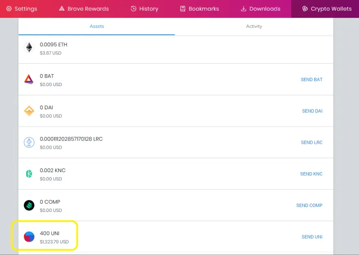Click the Downloads arrow icon
The height and width of the screenshot is (255, 359).
[x=244, y=9]
